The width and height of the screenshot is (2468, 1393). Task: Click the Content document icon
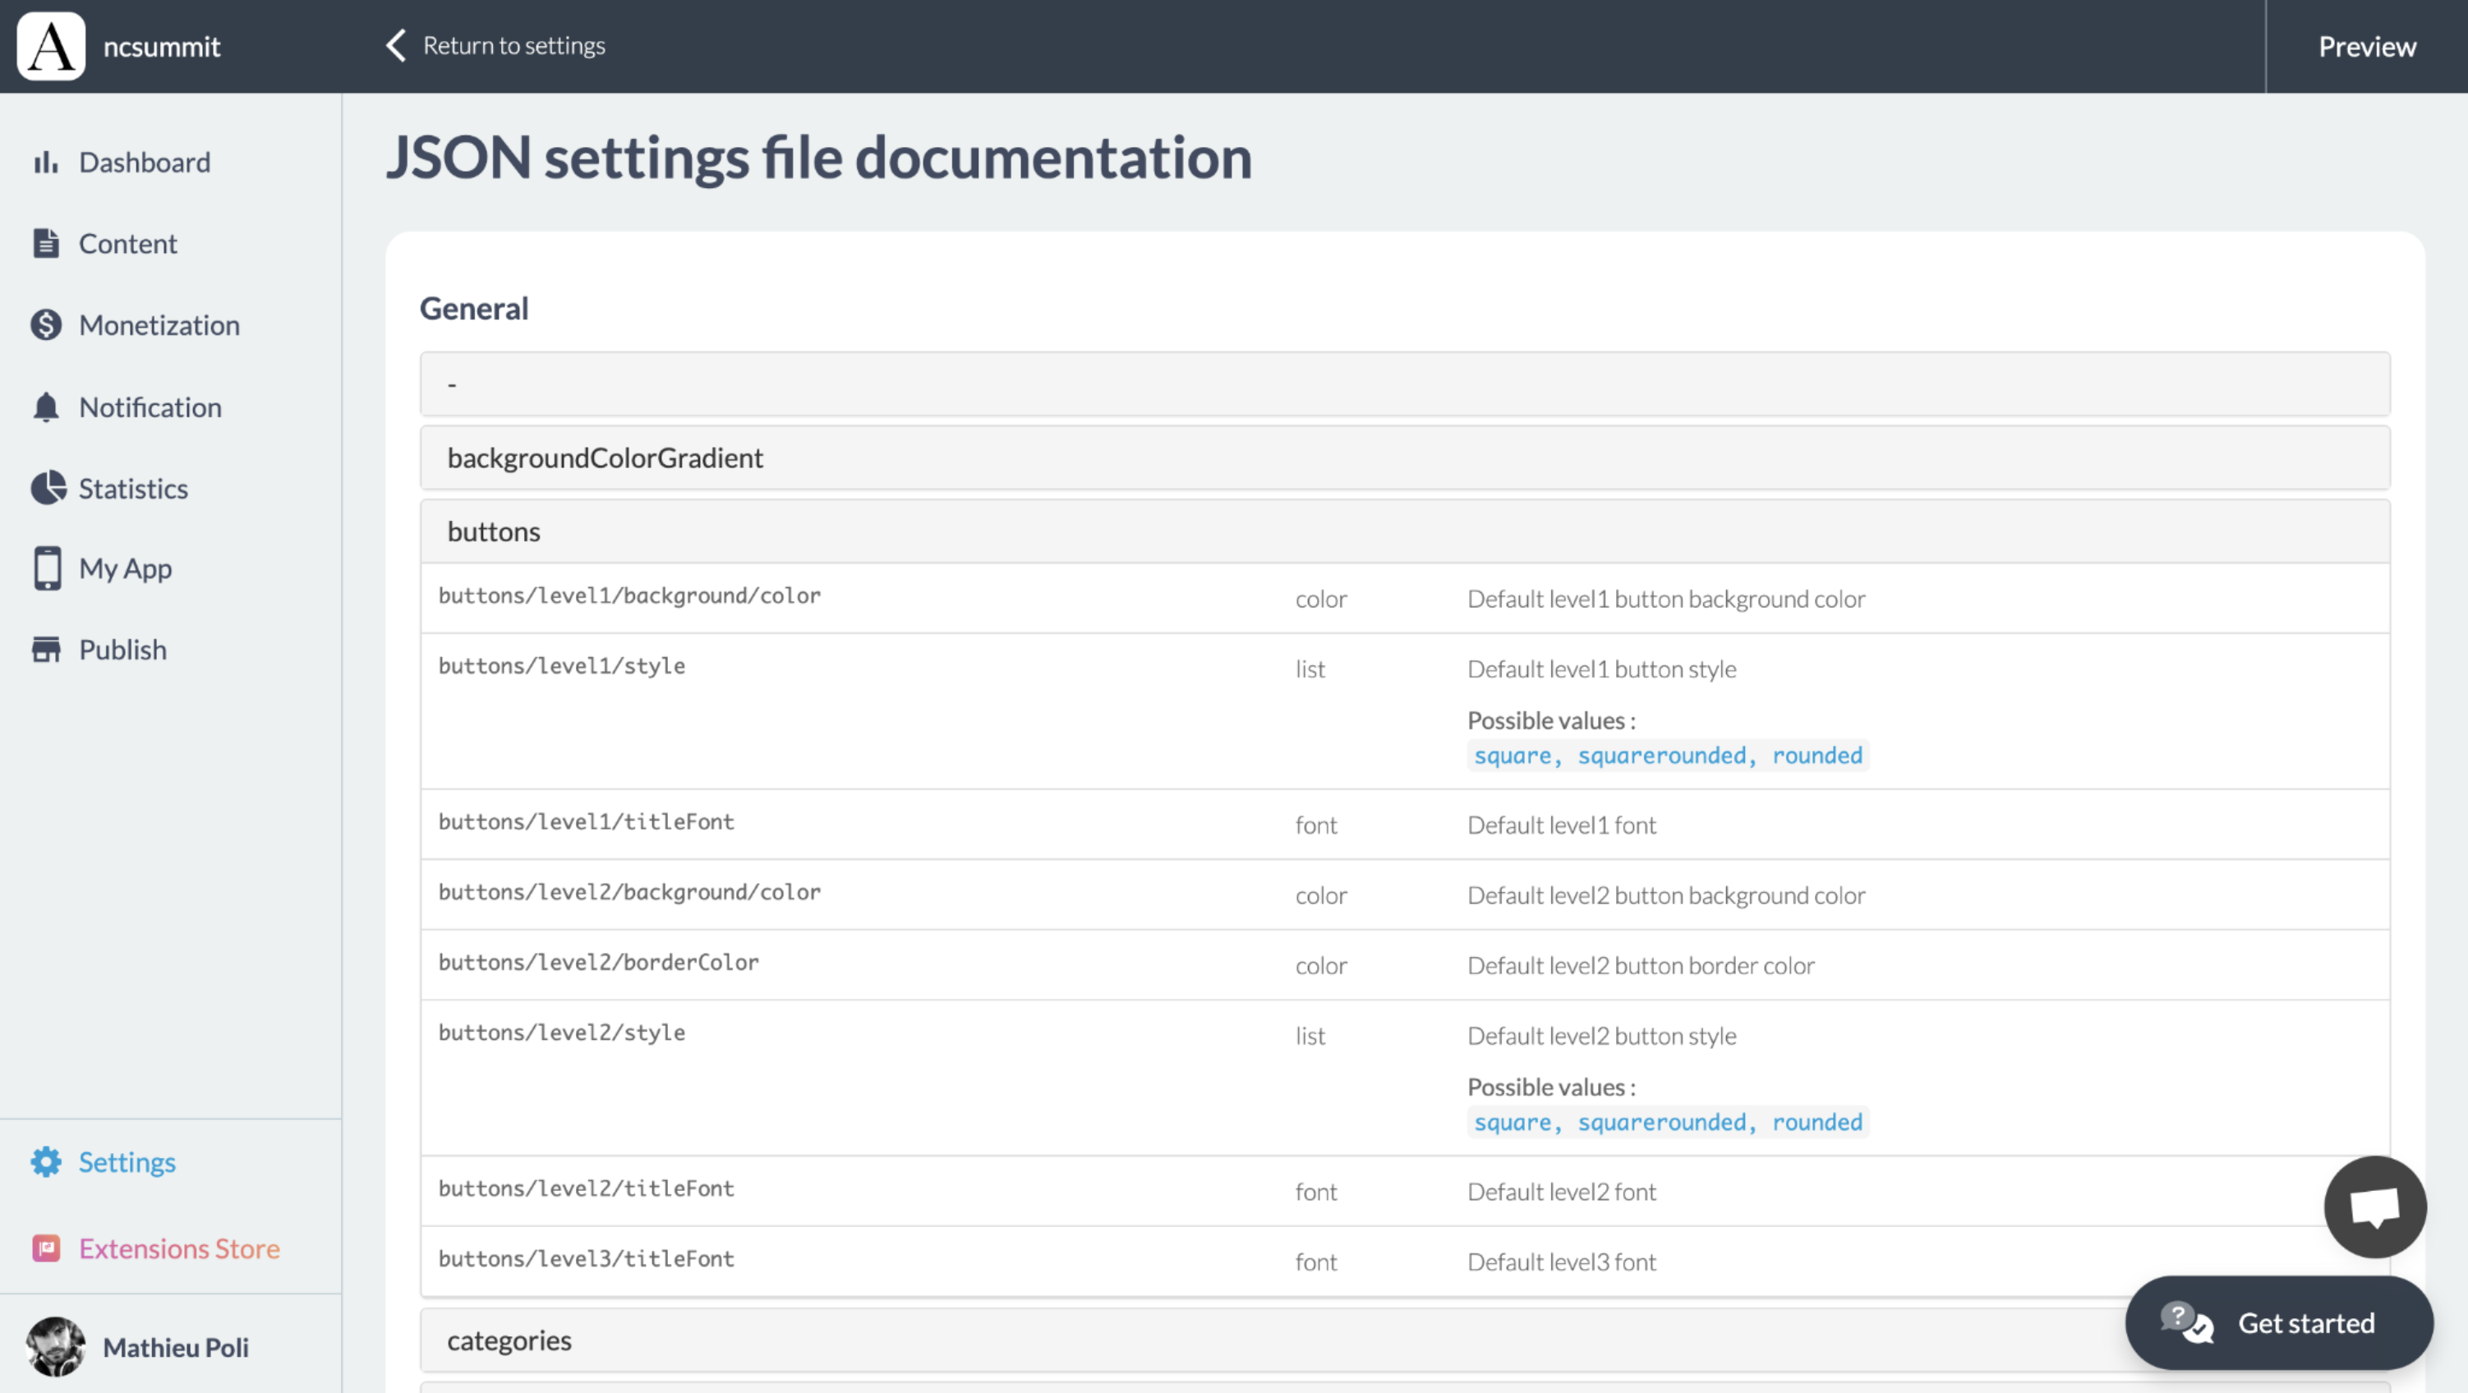[x=45, y=243]
